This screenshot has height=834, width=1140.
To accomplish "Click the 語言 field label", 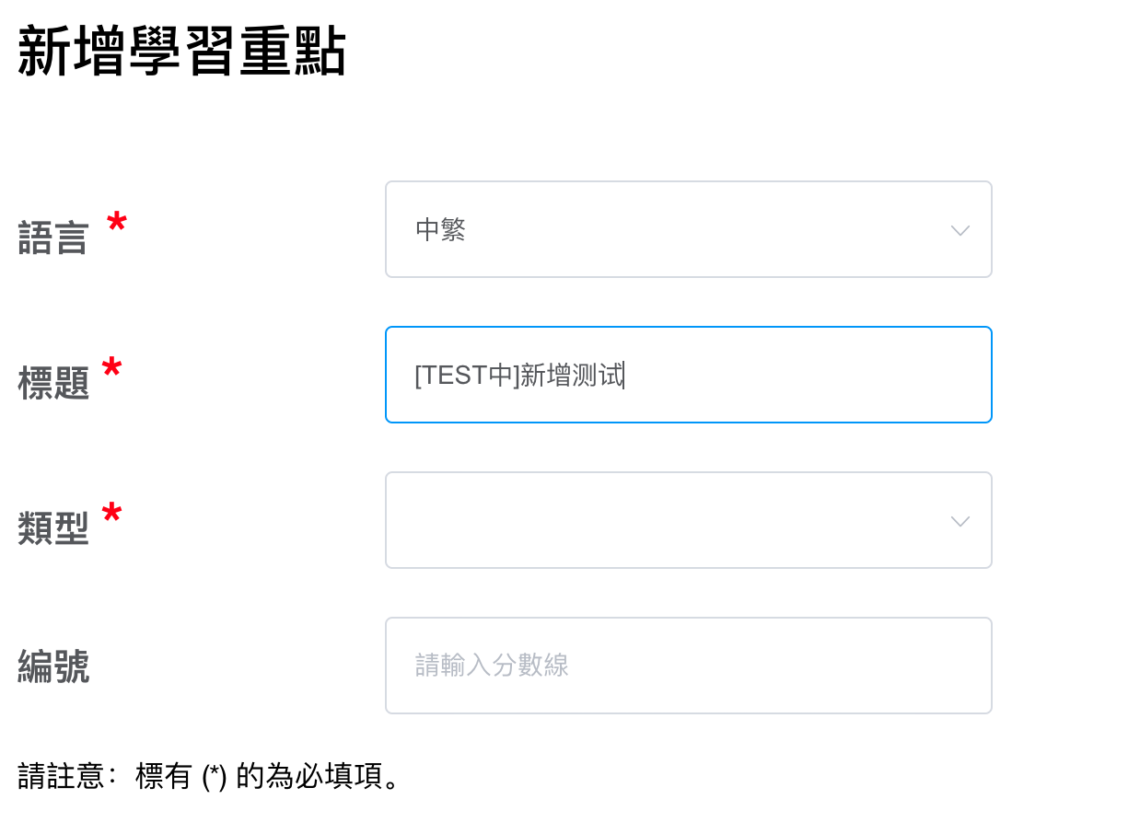I will point(52,238).
